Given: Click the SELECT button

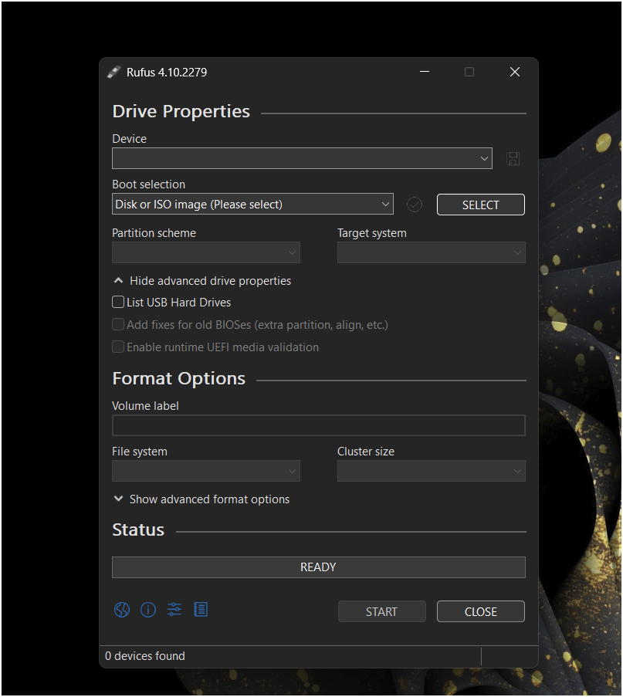Looking at the screenshot, I should click(x=481, y=205).
